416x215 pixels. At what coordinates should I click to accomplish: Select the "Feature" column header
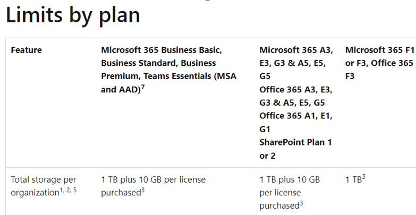point(26,50)
